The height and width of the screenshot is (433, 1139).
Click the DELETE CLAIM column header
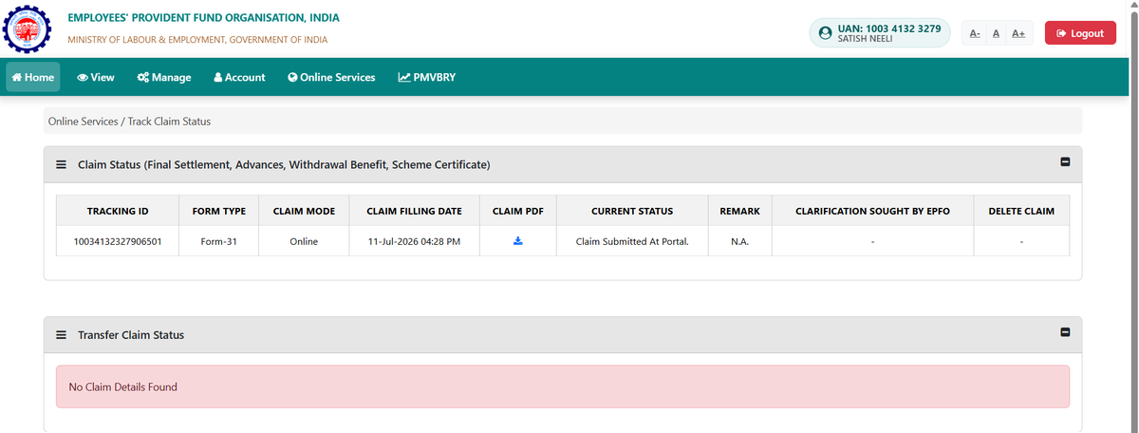click(x=1021, y=211)
